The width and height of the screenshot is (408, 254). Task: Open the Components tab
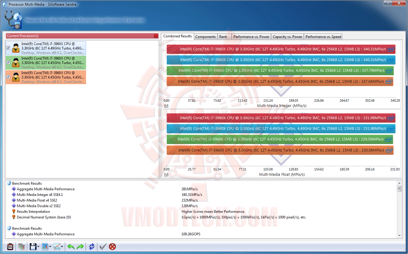(206, 37)
